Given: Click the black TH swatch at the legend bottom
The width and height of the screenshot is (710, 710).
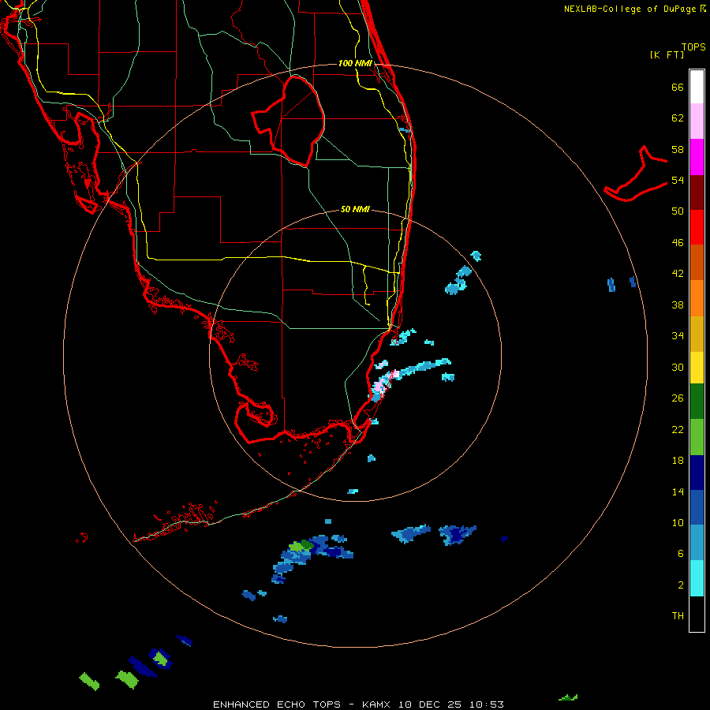Looking at the screenshot, I should (697, 614).
